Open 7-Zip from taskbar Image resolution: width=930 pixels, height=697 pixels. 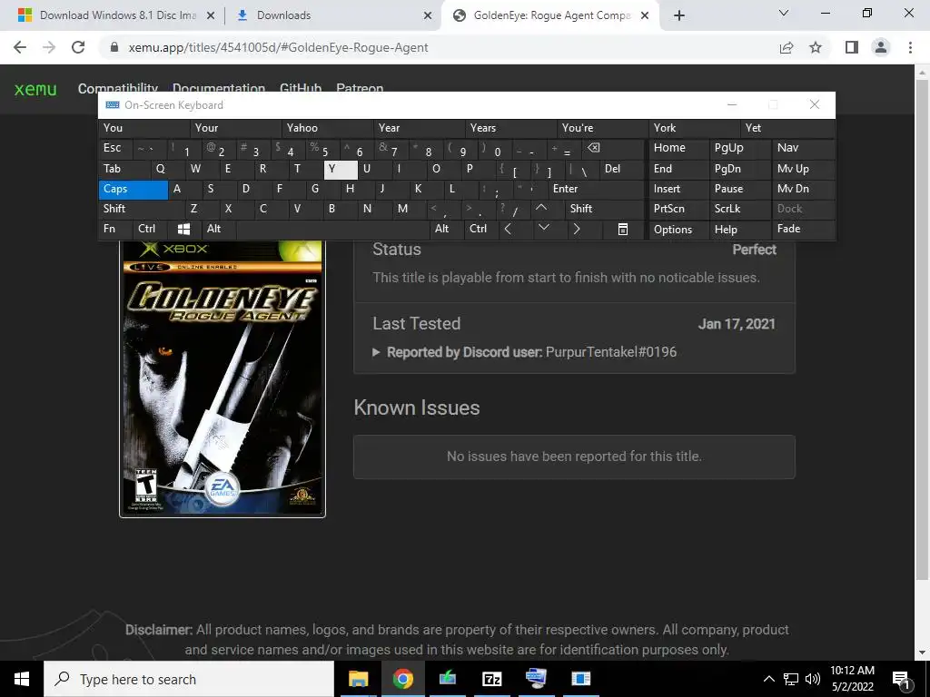(491, 679)
